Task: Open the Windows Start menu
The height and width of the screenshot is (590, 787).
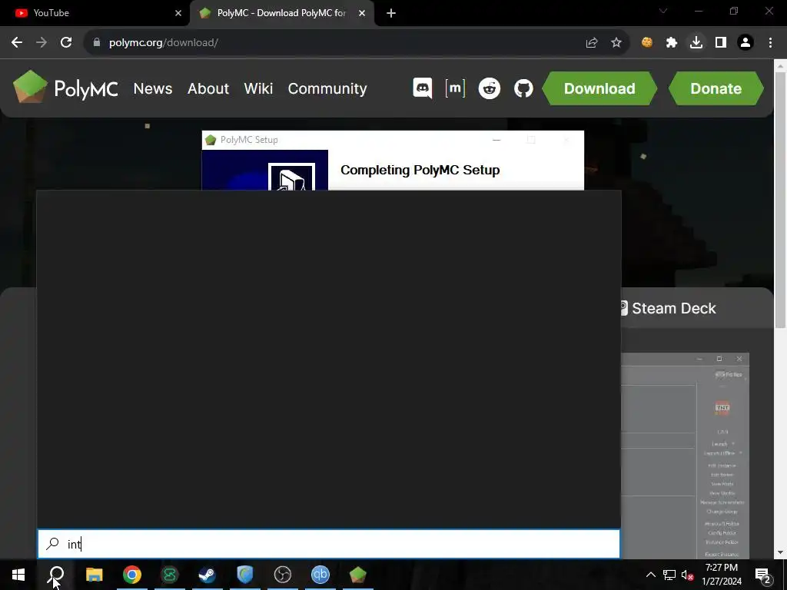Action: click(x=18, y=575)
